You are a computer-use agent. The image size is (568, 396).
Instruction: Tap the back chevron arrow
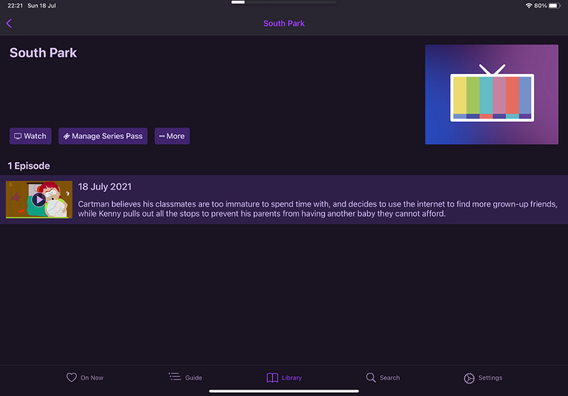pos(9,23)
